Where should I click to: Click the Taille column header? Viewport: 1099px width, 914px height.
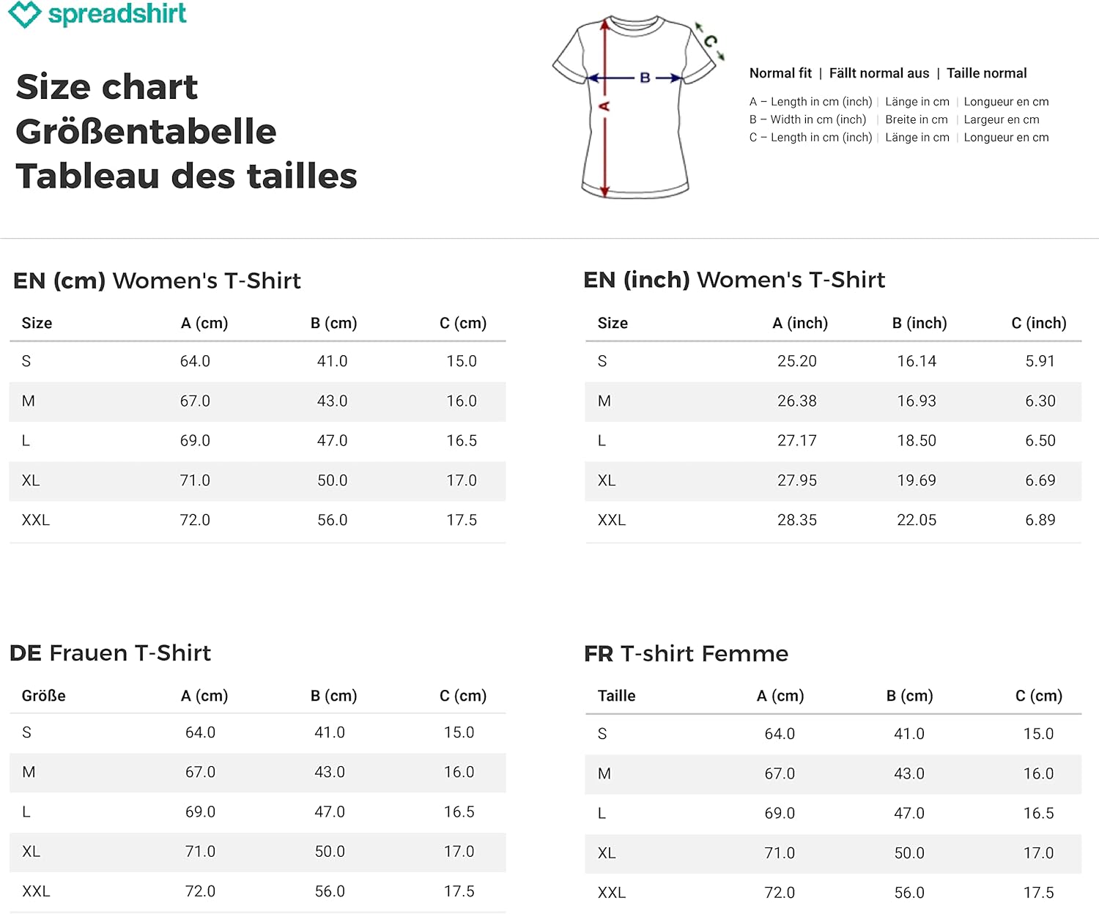[x=616, y=696]
